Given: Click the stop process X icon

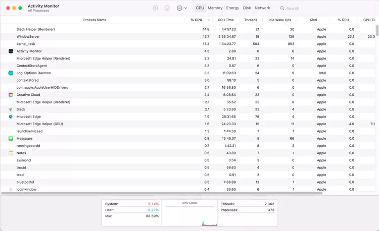Looking at the screenshot, I should (x=156, y=8).
